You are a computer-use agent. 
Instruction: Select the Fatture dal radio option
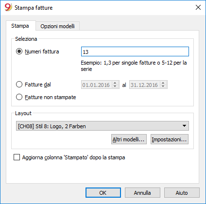(x=19, y=85)
